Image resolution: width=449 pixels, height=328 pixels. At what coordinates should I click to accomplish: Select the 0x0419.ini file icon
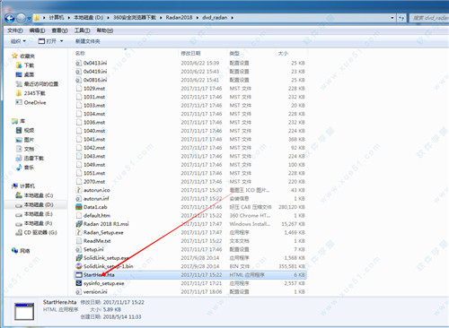click(x=79, y=72)
